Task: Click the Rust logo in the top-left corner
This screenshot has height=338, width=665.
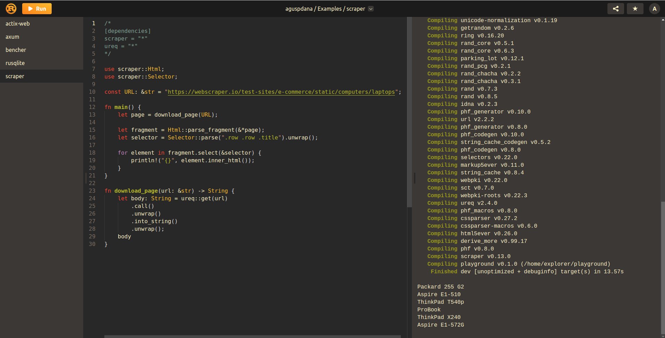Action: 11,8
